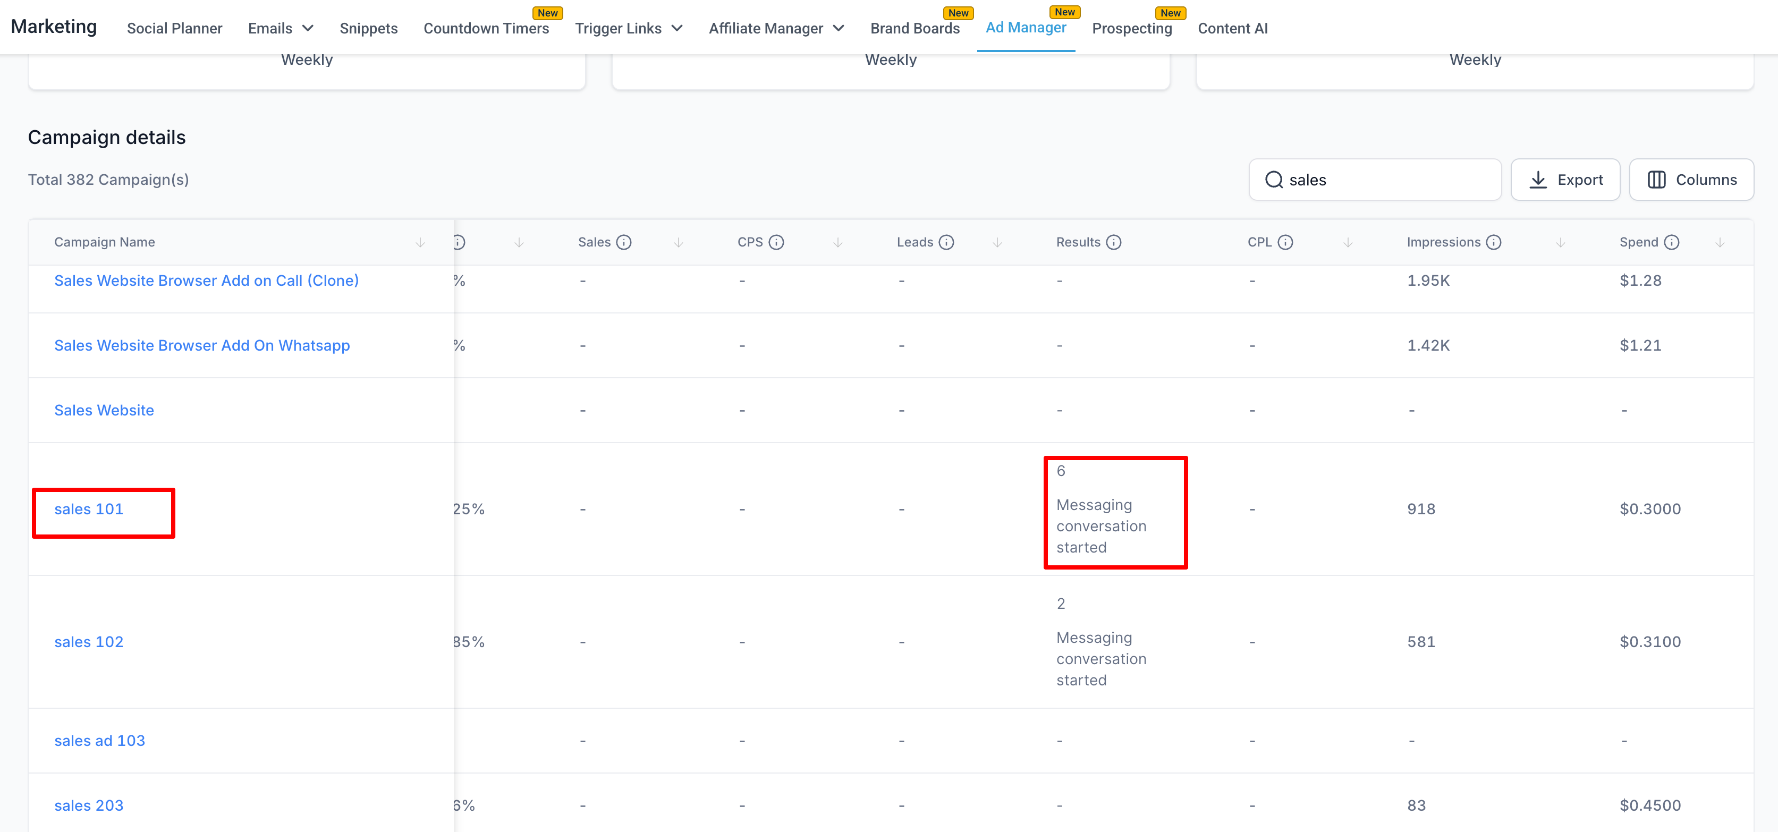Open the sales 101 campaign link

89,509
